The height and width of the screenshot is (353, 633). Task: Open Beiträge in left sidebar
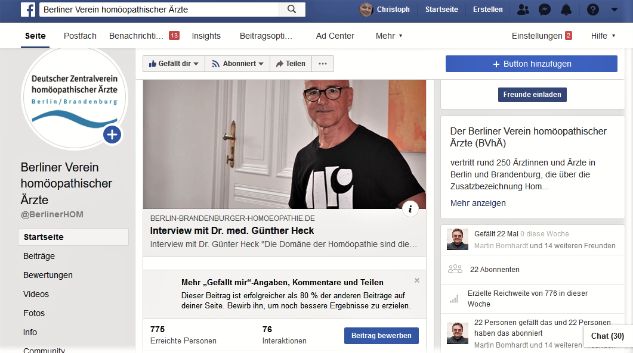pos(39,257)
